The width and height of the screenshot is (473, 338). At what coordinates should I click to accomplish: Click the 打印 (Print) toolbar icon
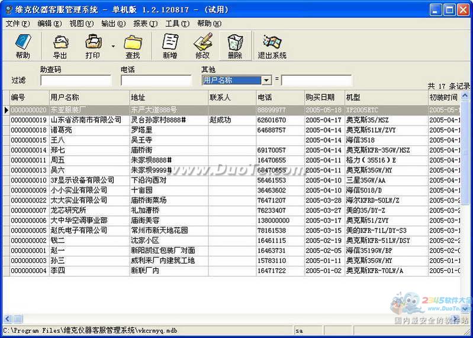click(92, 46)
